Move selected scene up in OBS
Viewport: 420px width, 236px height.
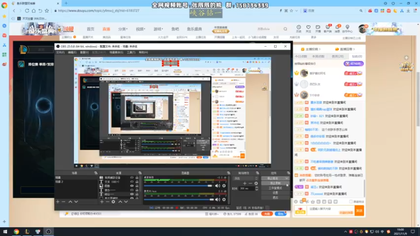(x=70, y=202)
